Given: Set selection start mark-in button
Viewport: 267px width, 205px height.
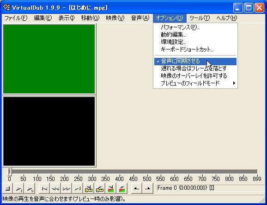Looking at the screenshot, I should click(x=137, y=188).
